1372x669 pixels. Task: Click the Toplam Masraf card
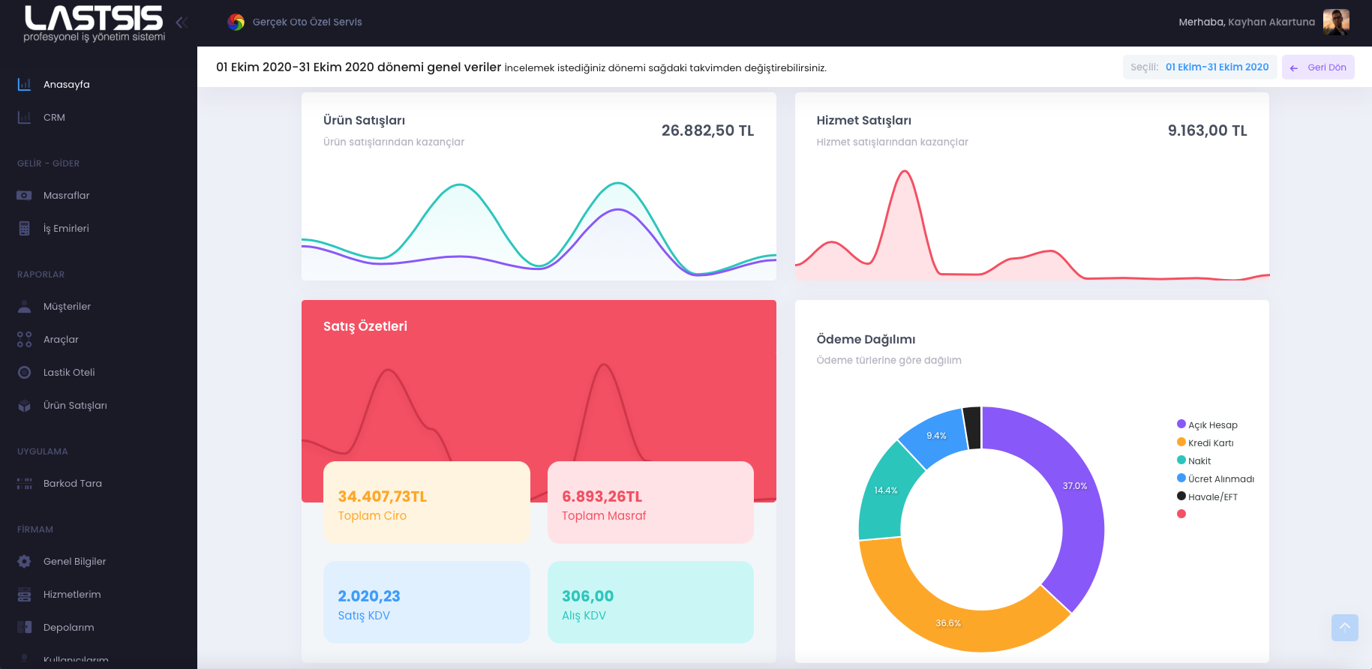(650, 502)
